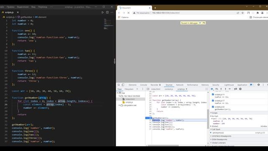Switch to Performance tab

pos(192,85)
